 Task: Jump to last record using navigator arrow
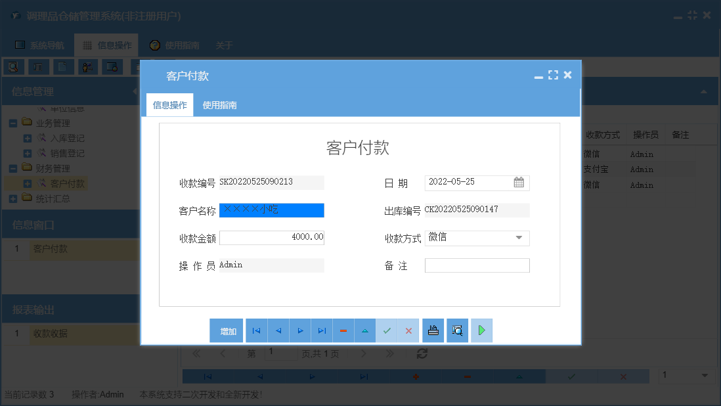pos(321,330)
